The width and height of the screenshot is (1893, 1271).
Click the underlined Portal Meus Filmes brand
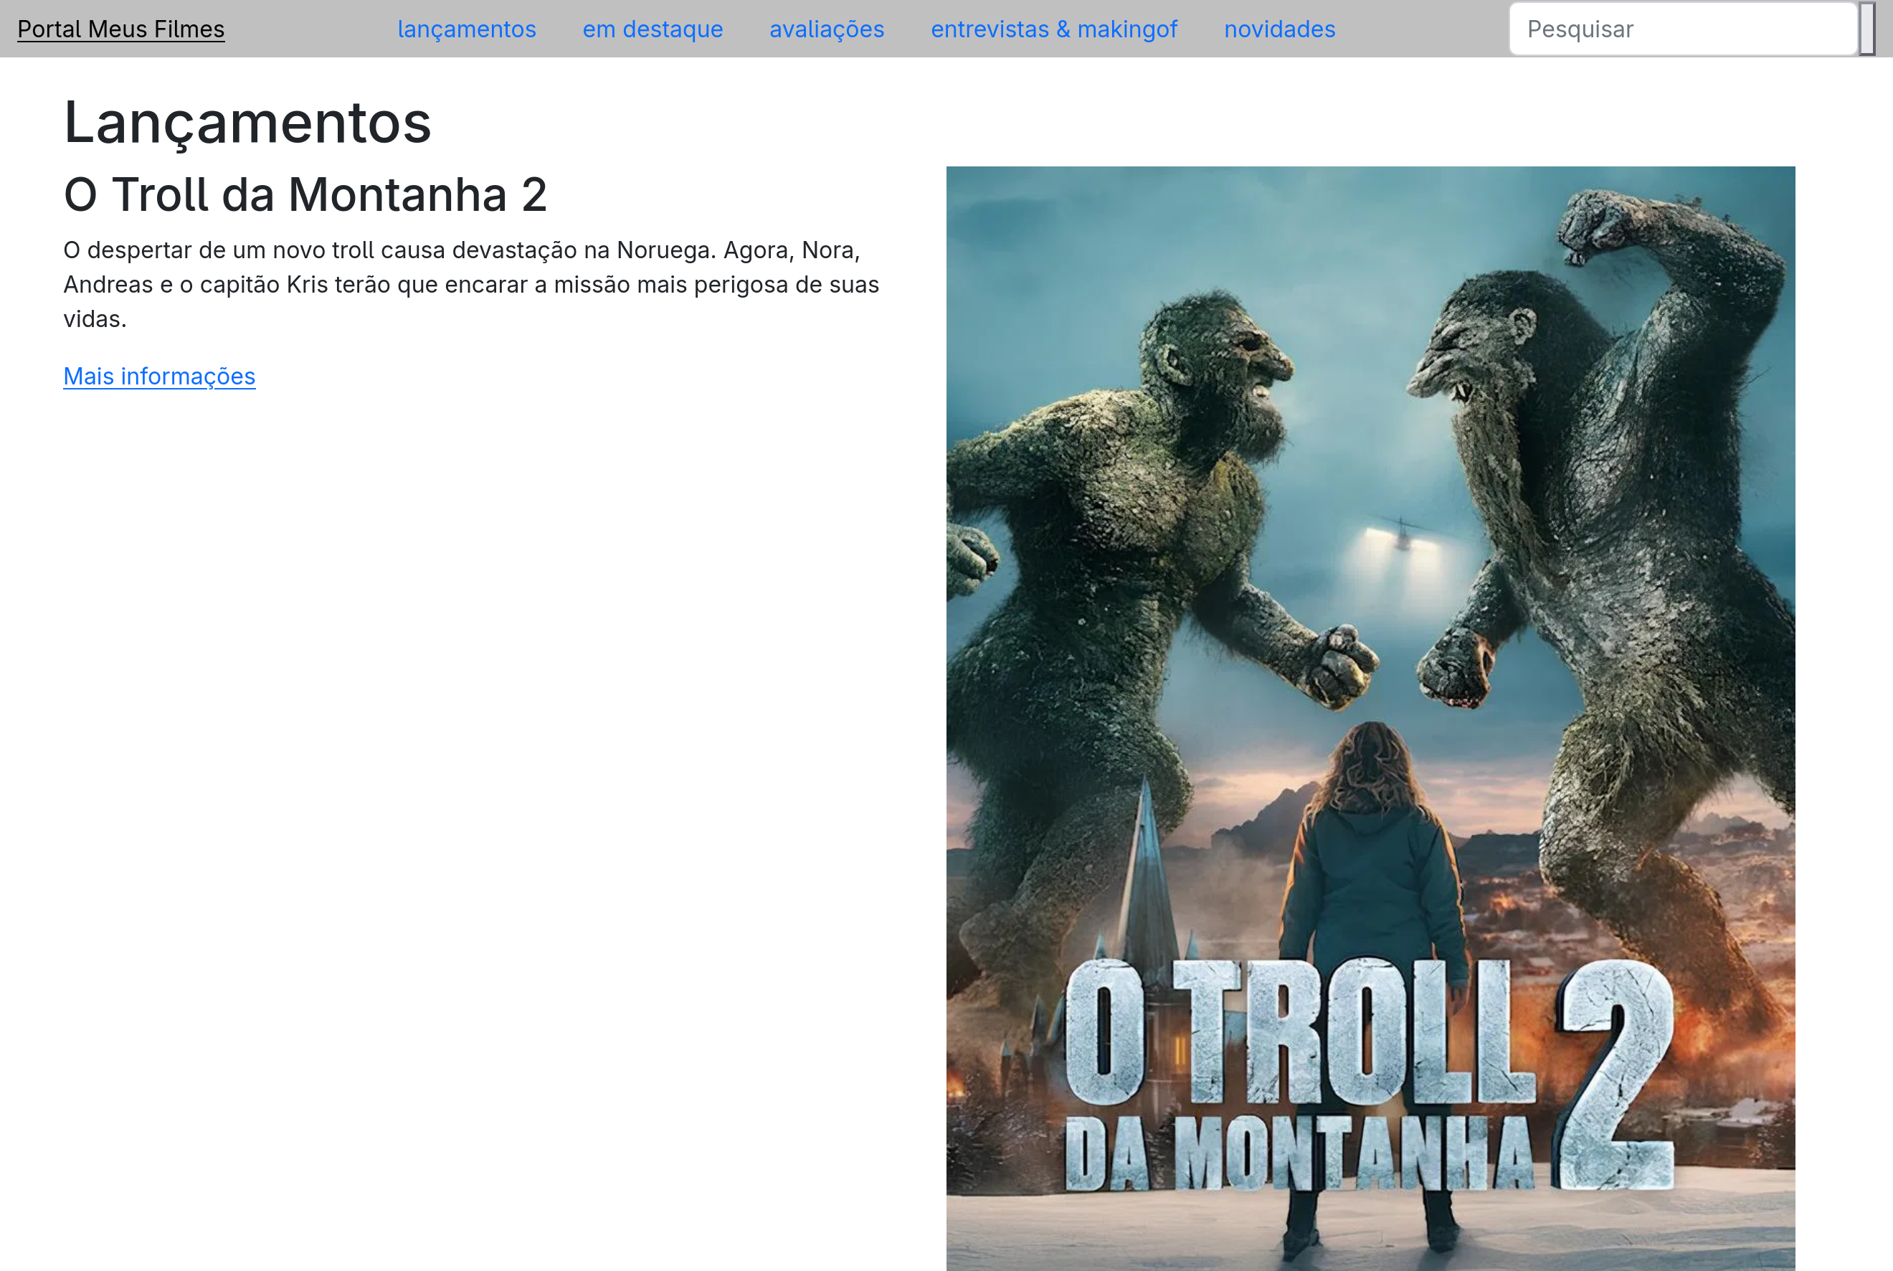[120, 29]
